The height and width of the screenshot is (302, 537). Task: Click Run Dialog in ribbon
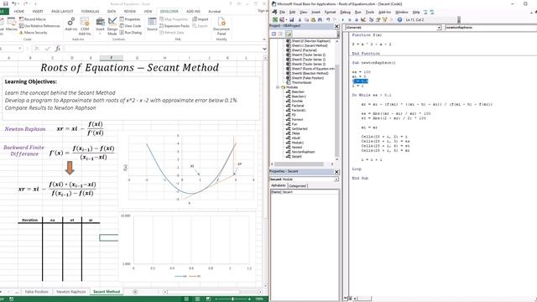tap(131, 33)
